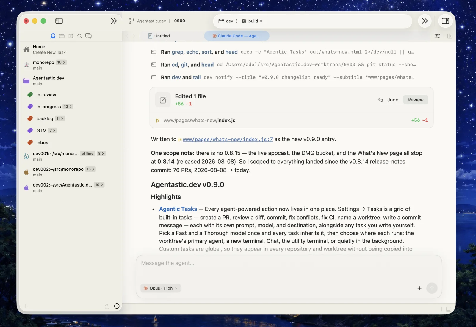The image size is (476, 327).
Task: Click the Agentastic.dev breadcrumb
Action: click(x=151, y=21)
